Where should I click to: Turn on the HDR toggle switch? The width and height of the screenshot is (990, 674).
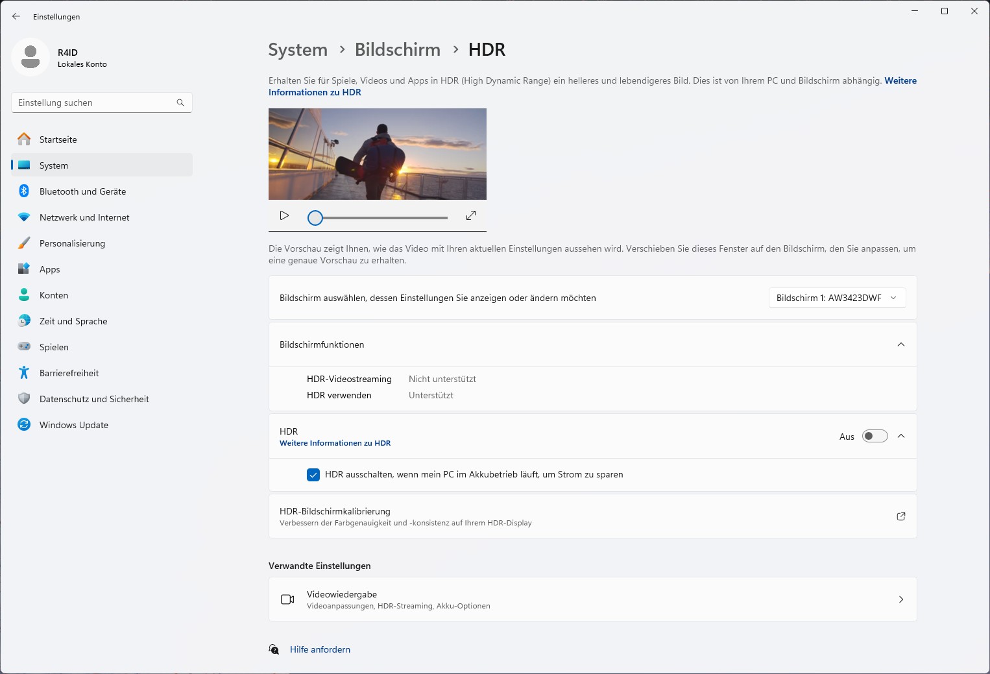[875, 437]
